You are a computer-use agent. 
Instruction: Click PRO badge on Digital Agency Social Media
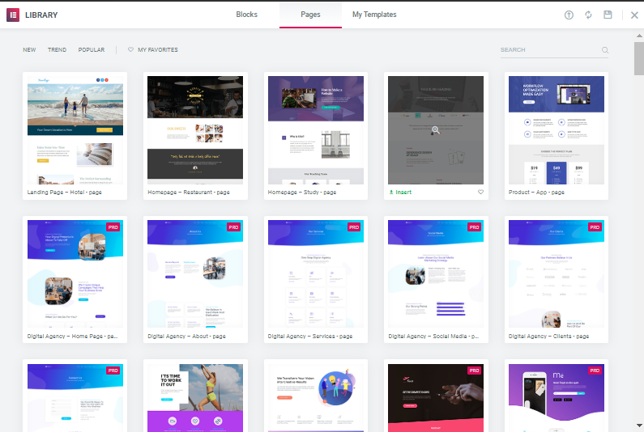coord(475,227)
